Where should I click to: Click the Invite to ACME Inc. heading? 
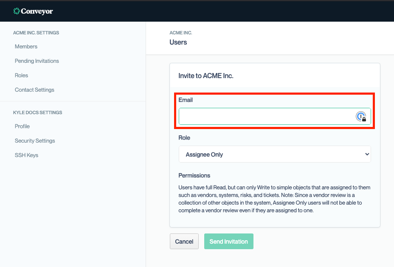click(x=206, y=76)
